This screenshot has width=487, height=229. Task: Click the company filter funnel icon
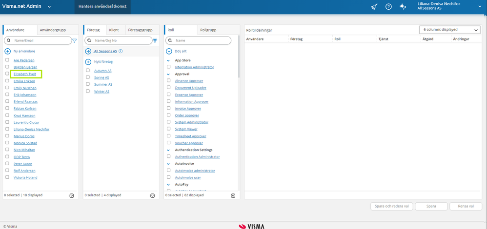pyautogui.click(x=155, y=40)
